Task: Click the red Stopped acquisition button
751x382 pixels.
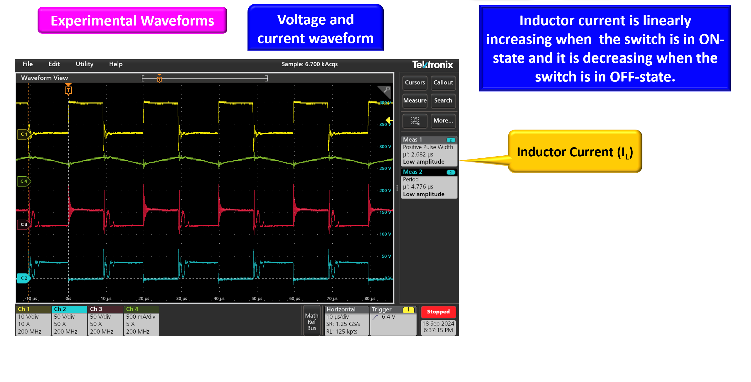Action: point(438,312)
